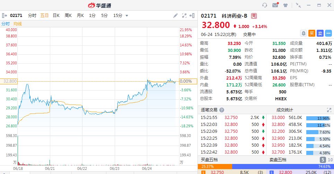The width and height of the screenshot is (334, 174).
Task: Click the help icon beside 逐笔交易
Action: point(222,110)
